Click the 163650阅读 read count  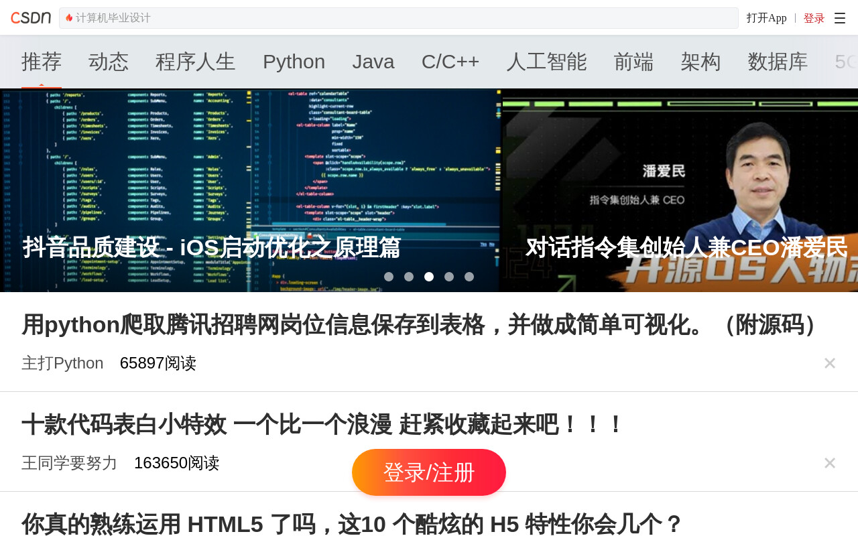[177, 463]
